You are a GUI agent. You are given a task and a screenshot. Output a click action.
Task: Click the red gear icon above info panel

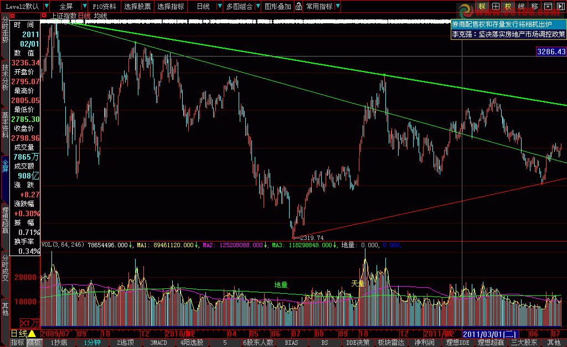[x=13, y=16]
